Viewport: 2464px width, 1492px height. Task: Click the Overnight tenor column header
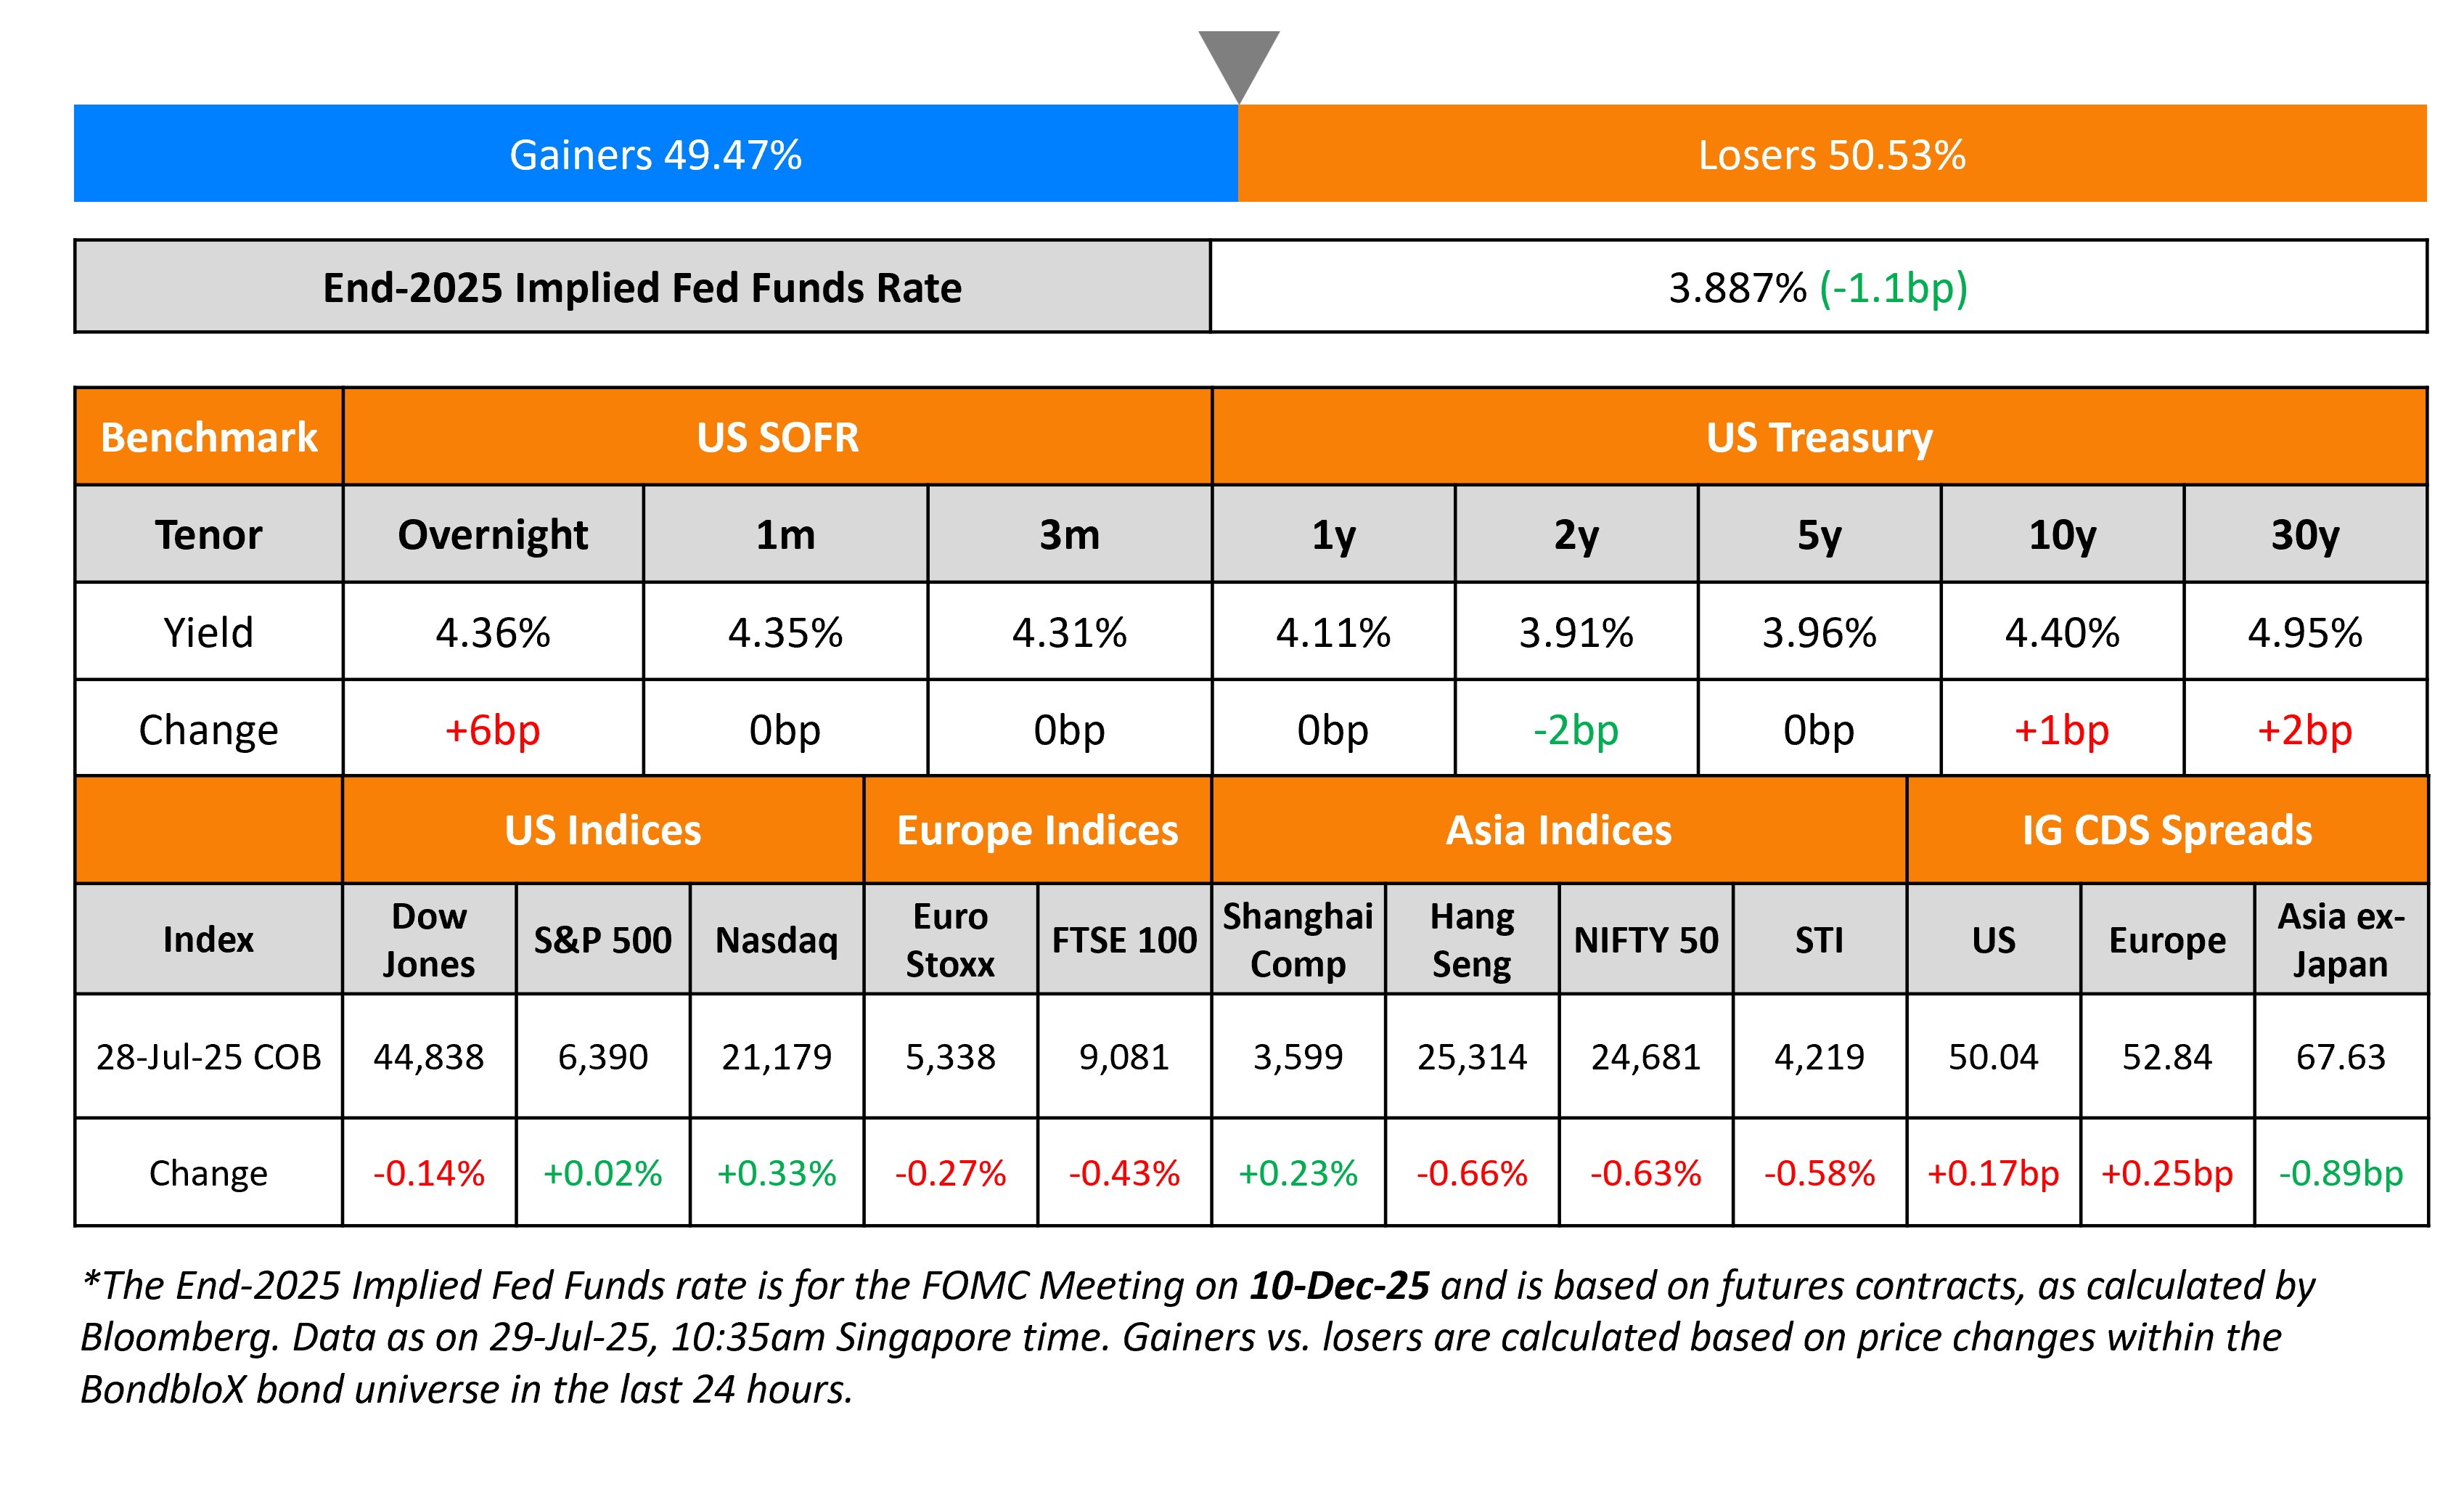[x=492, y=534]
